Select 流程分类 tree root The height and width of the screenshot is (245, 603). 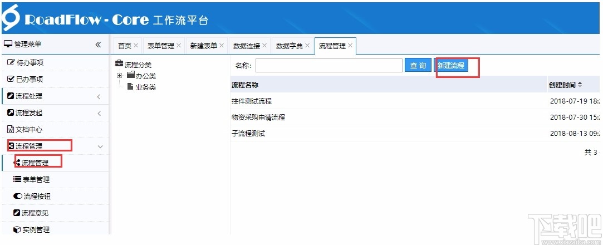point(138,65)
